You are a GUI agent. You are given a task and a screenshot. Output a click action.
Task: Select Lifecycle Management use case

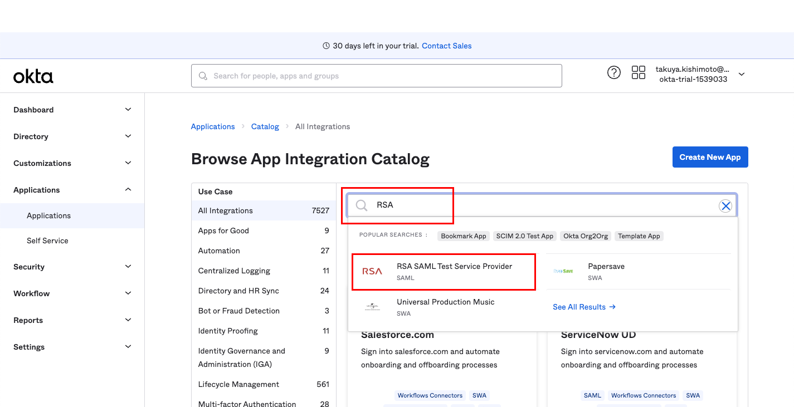click(238, 384)
